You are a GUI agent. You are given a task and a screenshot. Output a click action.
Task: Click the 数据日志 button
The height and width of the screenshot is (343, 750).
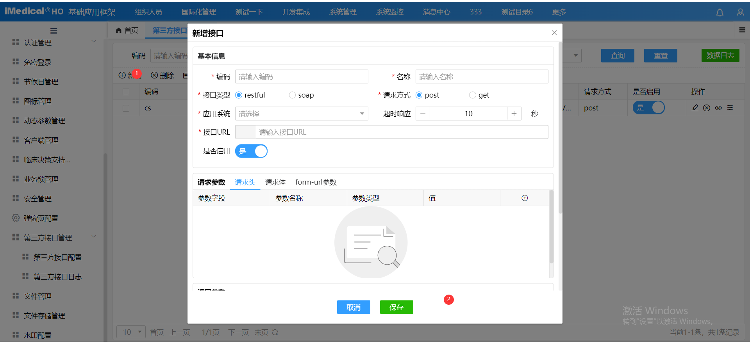[720, 55]
